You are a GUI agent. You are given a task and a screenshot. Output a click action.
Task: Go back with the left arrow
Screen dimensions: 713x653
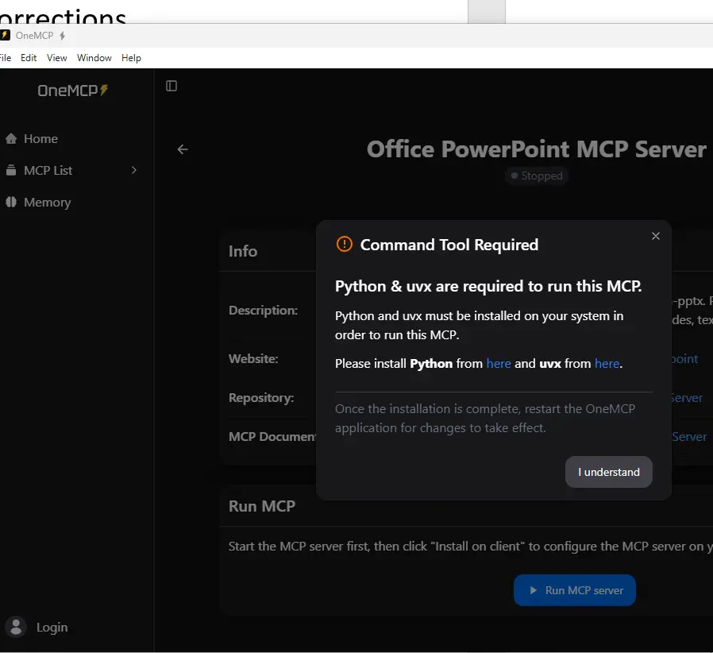point(183,149)
